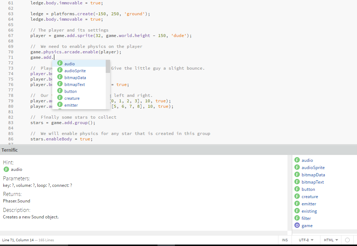Open filter in Ternific side list
The width and height of the screenshot is (357, 246).
pos(306,218)
